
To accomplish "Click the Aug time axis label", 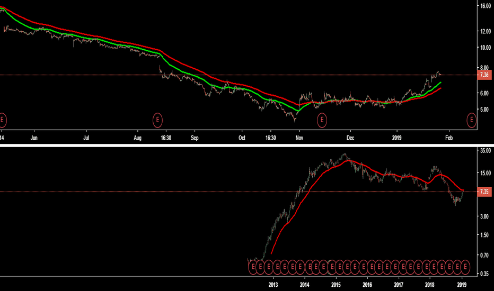I will (138, 138).
